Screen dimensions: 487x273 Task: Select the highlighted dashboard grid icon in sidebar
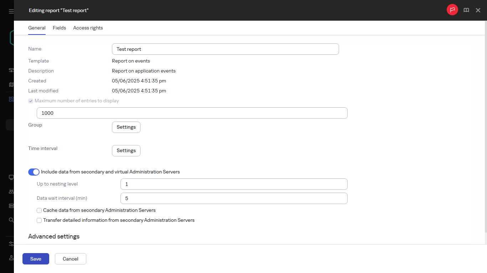pyautogui.click(x=11, y=99)
